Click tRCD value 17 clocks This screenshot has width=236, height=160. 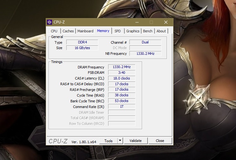[x=121, y=84]
